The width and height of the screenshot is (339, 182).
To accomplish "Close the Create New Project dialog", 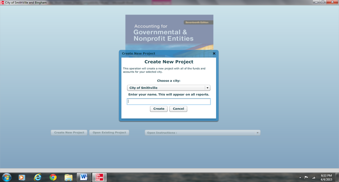I will pyautogui.click(x=214, y=53).
